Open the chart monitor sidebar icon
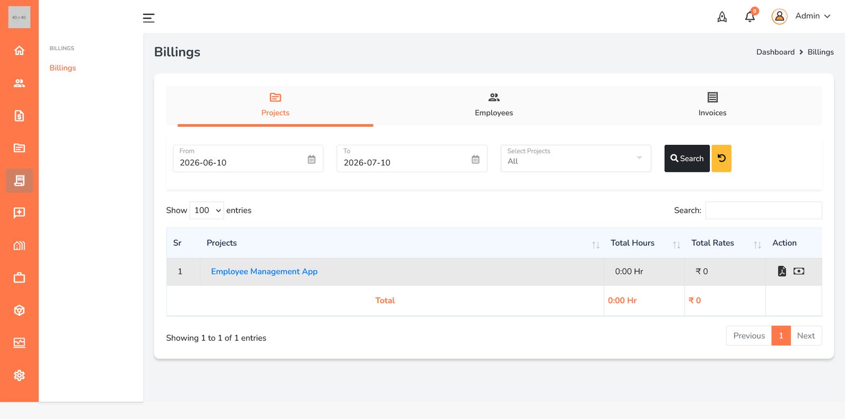The height and width of the screenshot is (419, 845). pos(19,343)
